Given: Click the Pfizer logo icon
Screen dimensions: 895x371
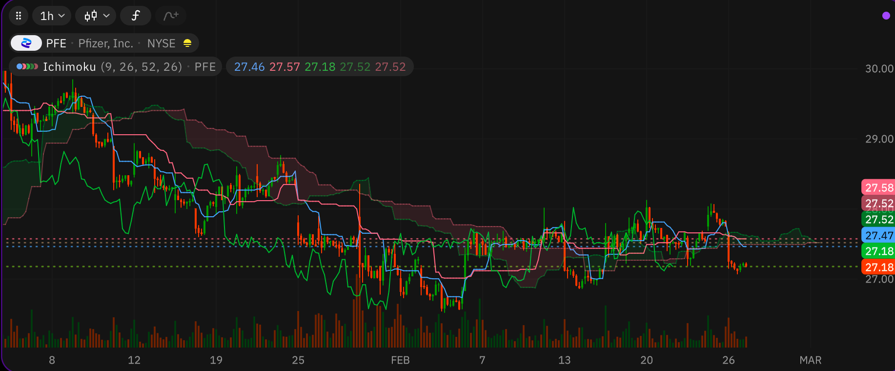Looking at the screenshot, I should click(x=26, y=43).
